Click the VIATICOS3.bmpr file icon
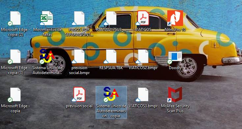 [x=143, y=95]
